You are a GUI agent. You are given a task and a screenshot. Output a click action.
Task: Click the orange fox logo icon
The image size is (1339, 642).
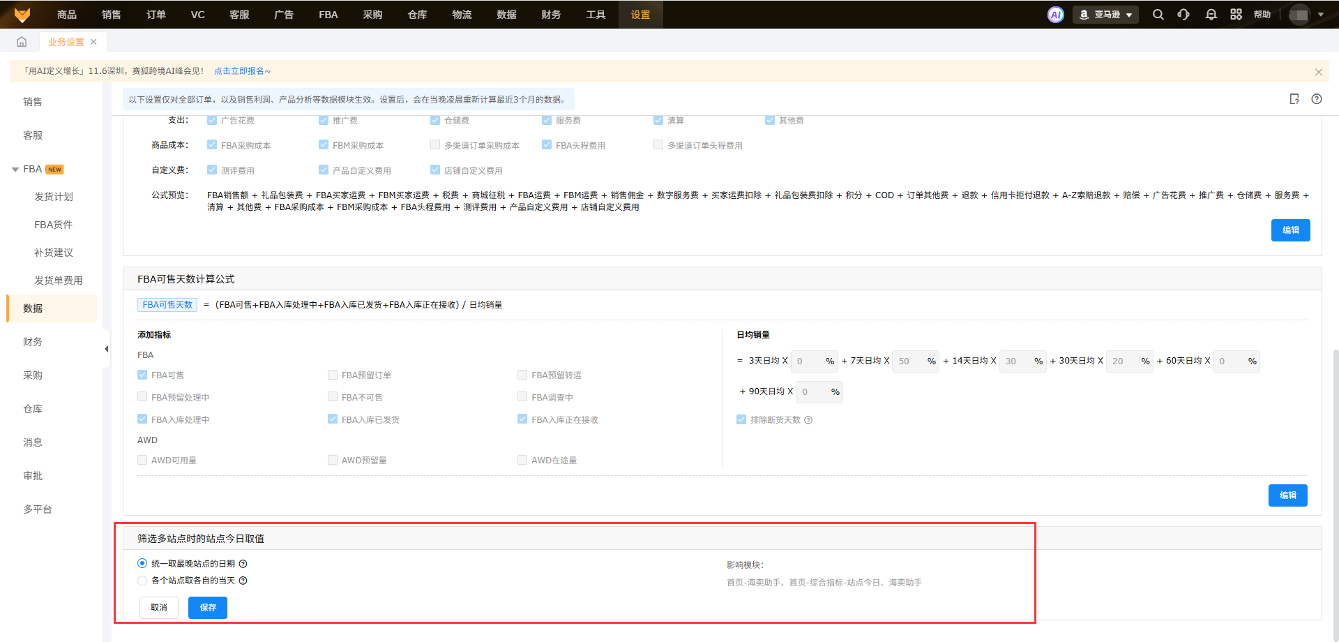pos(22,14)
